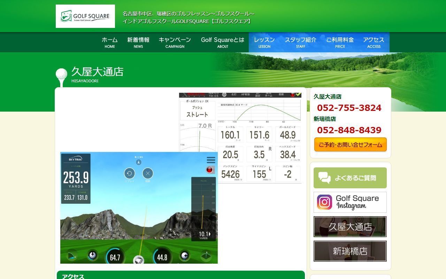Click the アクセス section header
Image resolution: width=446 pixels, height=279 pixels.
pyautogui.click(x=181, y=275)
